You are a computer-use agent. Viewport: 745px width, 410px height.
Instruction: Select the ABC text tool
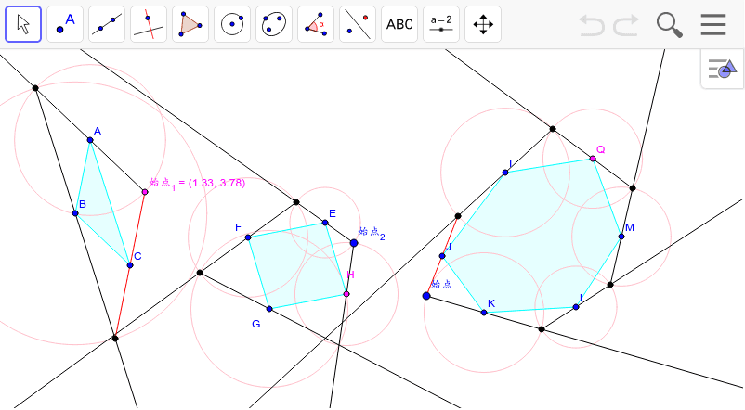[x=399, y=24]
